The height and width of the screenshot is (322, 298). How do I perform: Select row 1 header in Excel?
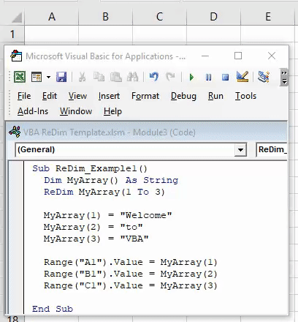click(x=12, y=34)
